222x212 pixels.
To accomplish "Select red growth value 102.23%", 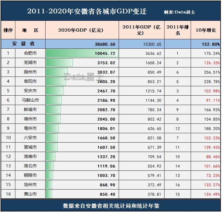I will coord(212,138).
